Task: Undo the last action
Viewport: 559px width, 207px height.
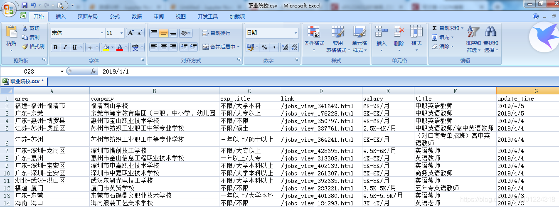Action: pos(33,5)
